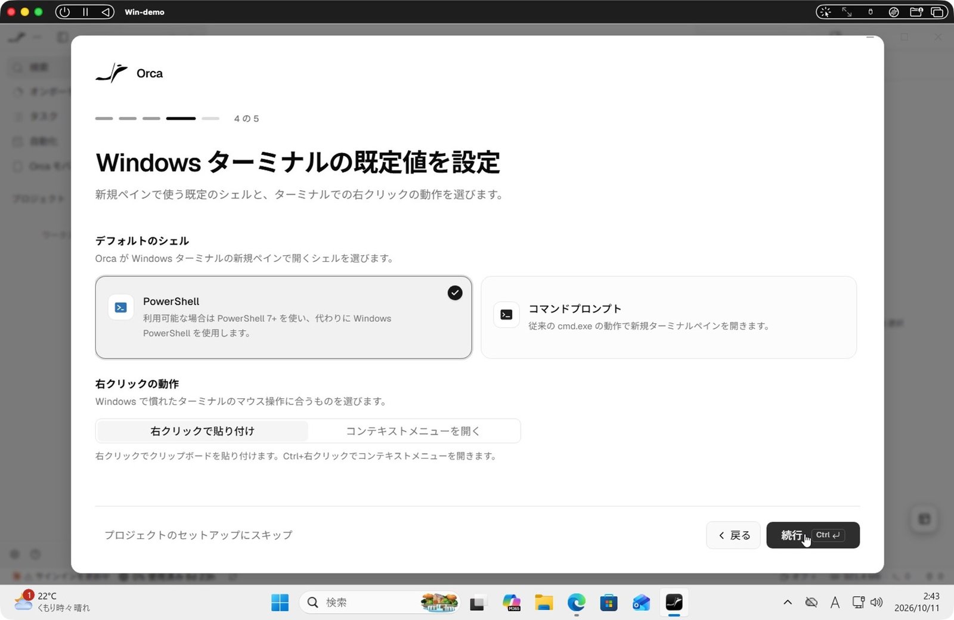954x620 pixels.
Task: Expand the hidden tray icons chevron
Action: coord(788,602)
